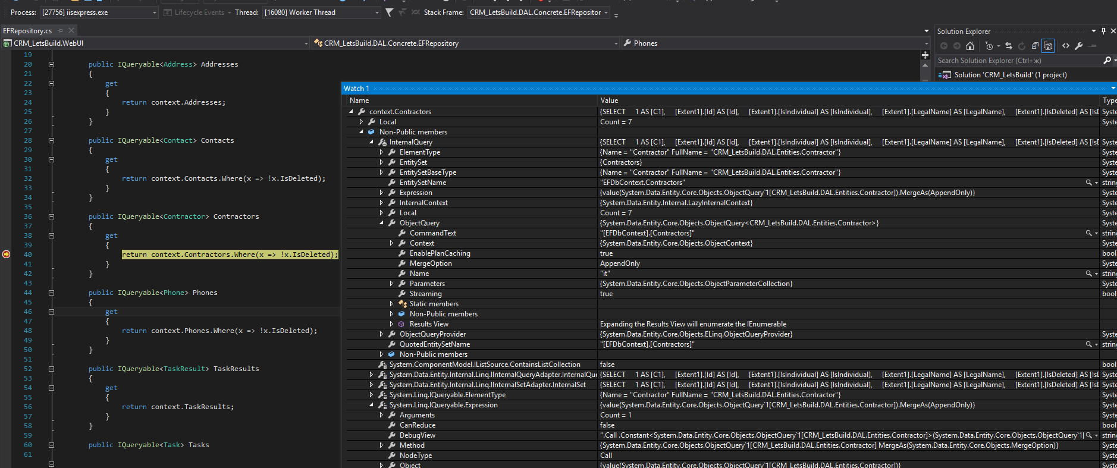Click the Solution Explorer Home icon
The width and height of the screenshot is (1117, 468).
coord(970,46)
